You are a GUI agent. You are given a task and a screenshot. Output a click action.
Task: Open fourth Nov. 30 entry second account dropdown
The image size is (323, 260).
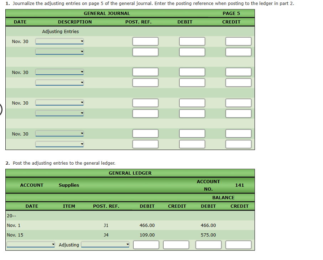pyautogui.click(x=60, y=144)
